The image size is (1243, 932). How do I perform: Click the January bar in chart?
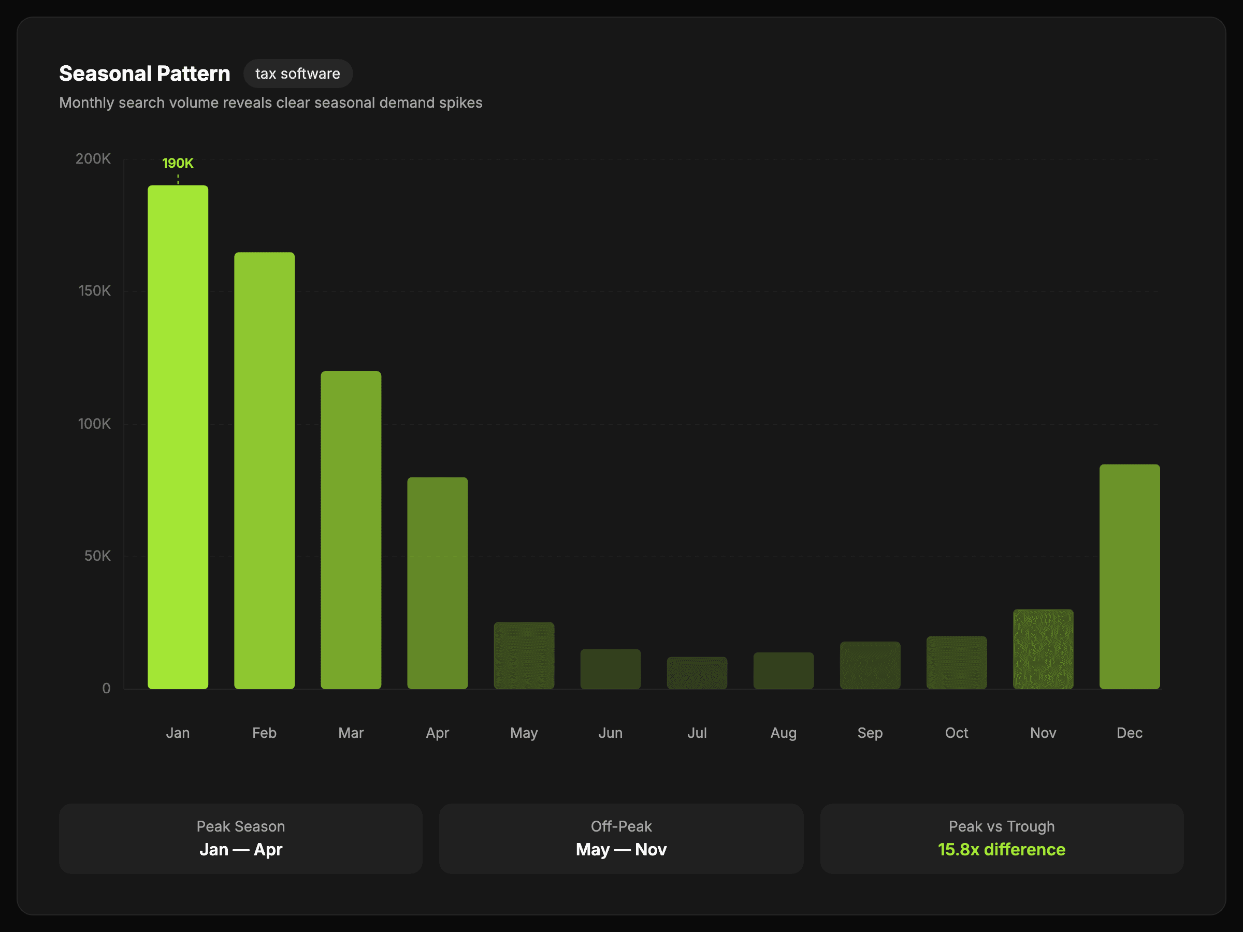178,437
